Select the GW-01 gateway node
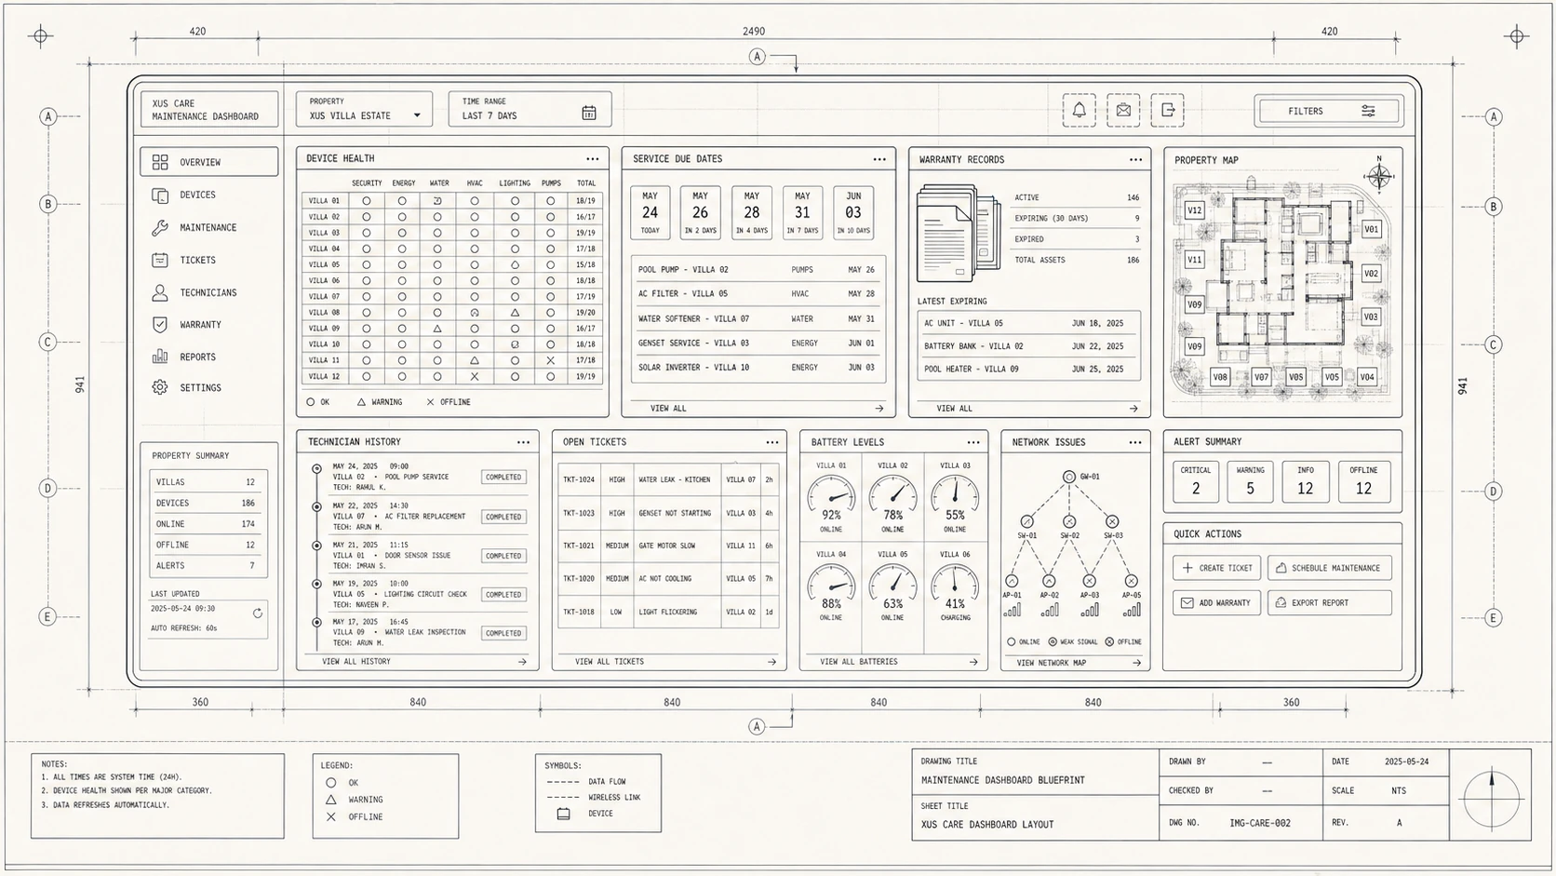 click(1069, 477)
